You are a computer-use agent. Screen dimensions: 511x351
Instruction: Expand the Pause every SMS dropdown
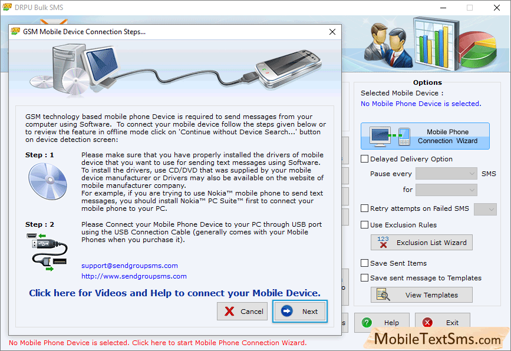click(x=446, y=174)
